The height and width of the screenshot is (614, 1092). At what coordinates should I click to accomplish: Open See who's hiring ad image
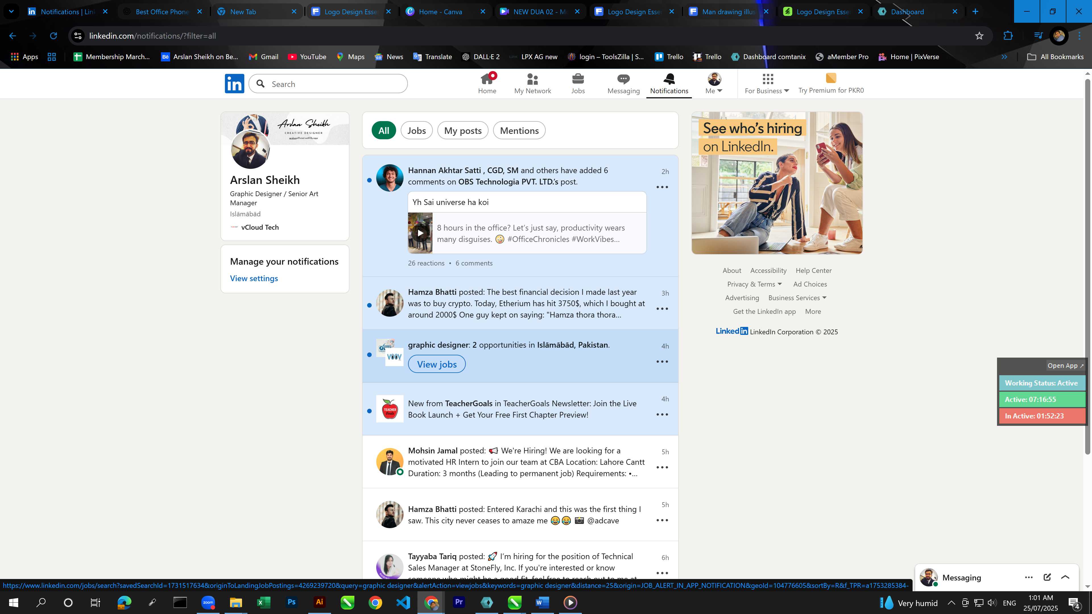tap(777, 182)
